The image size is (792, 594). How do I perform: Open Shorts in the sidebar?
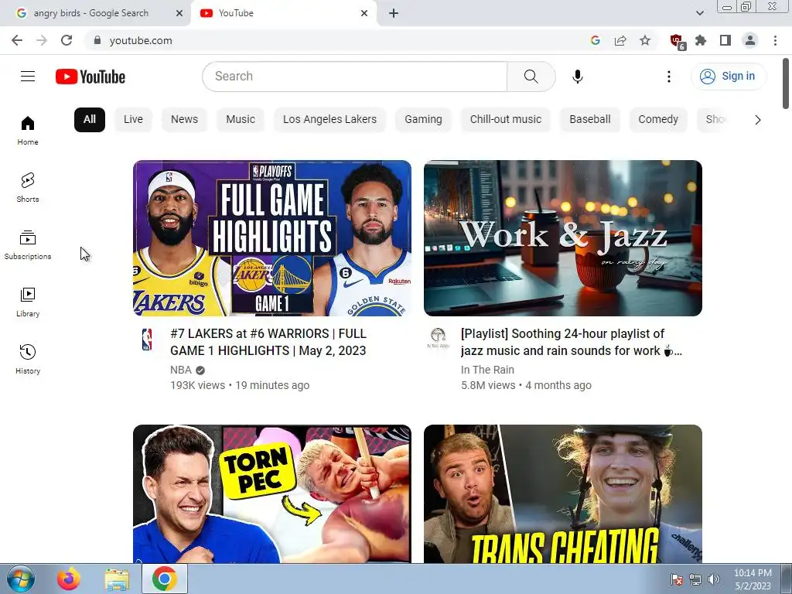pos(28,188)
